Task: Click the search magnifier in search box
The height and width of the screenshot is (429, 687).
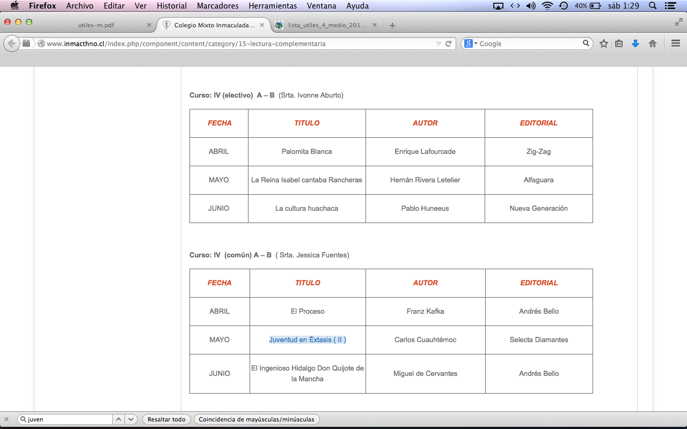Action: click(x=586, y=43)
